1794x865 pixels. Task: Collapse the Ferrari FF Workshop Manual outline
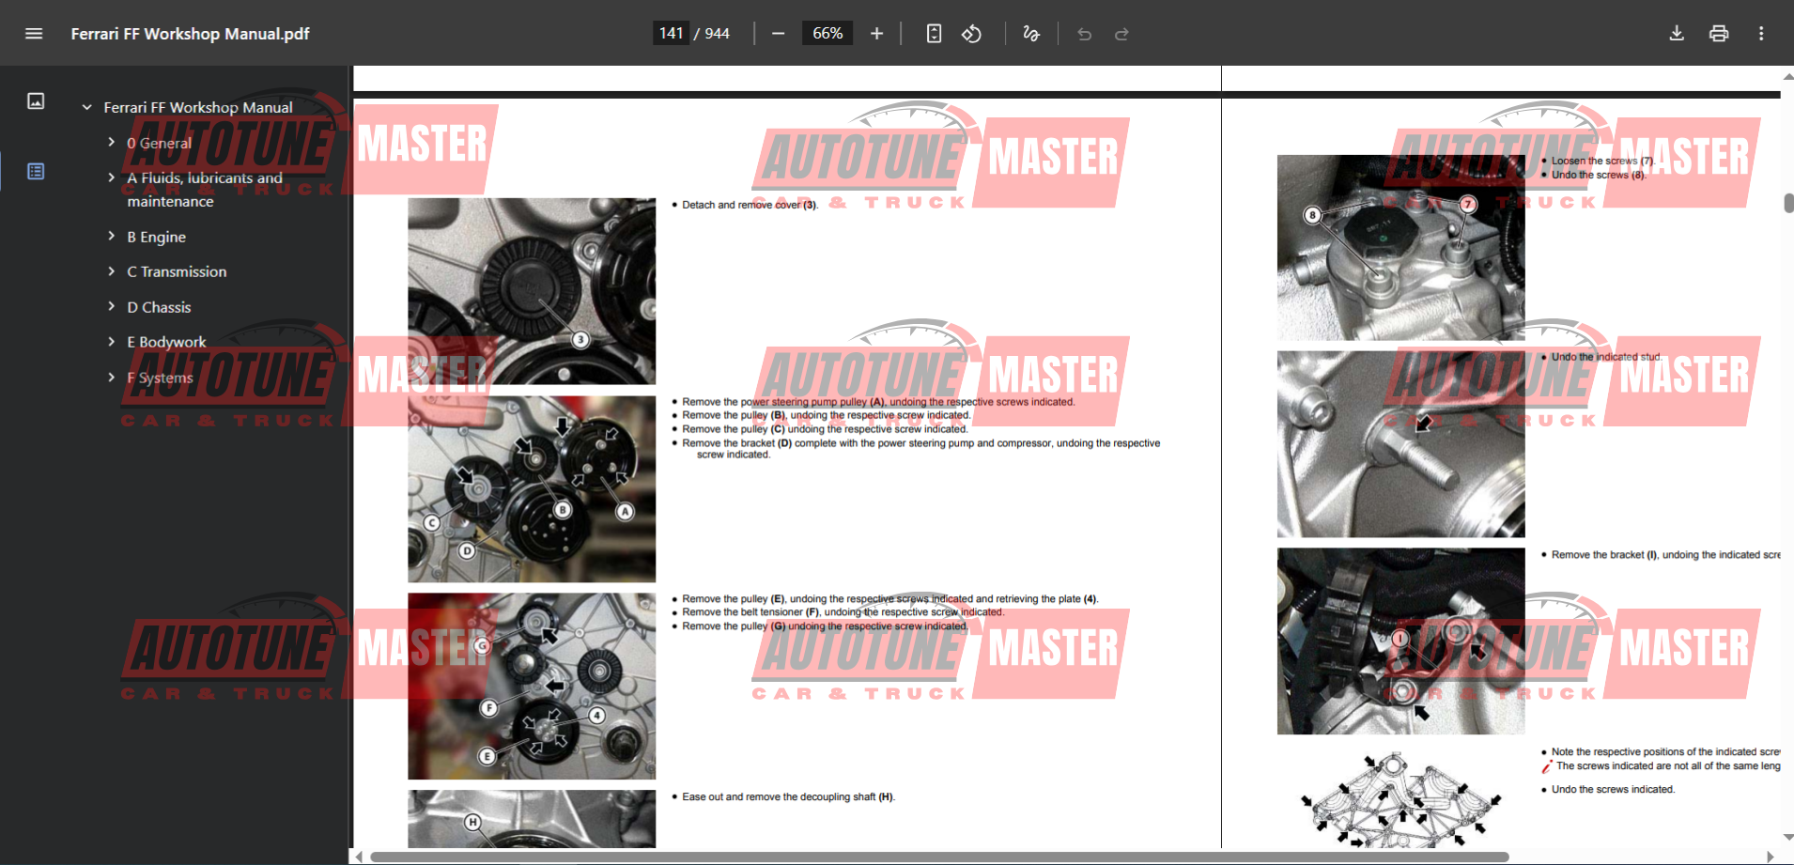pos(86,107)
